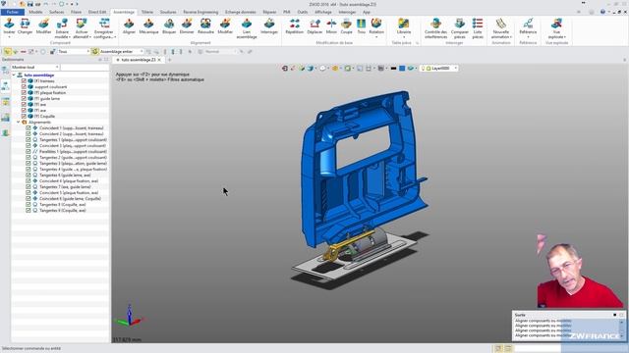Click the Insérer component icon
This screenshot has width=629, height=353.
pos(9,24)
